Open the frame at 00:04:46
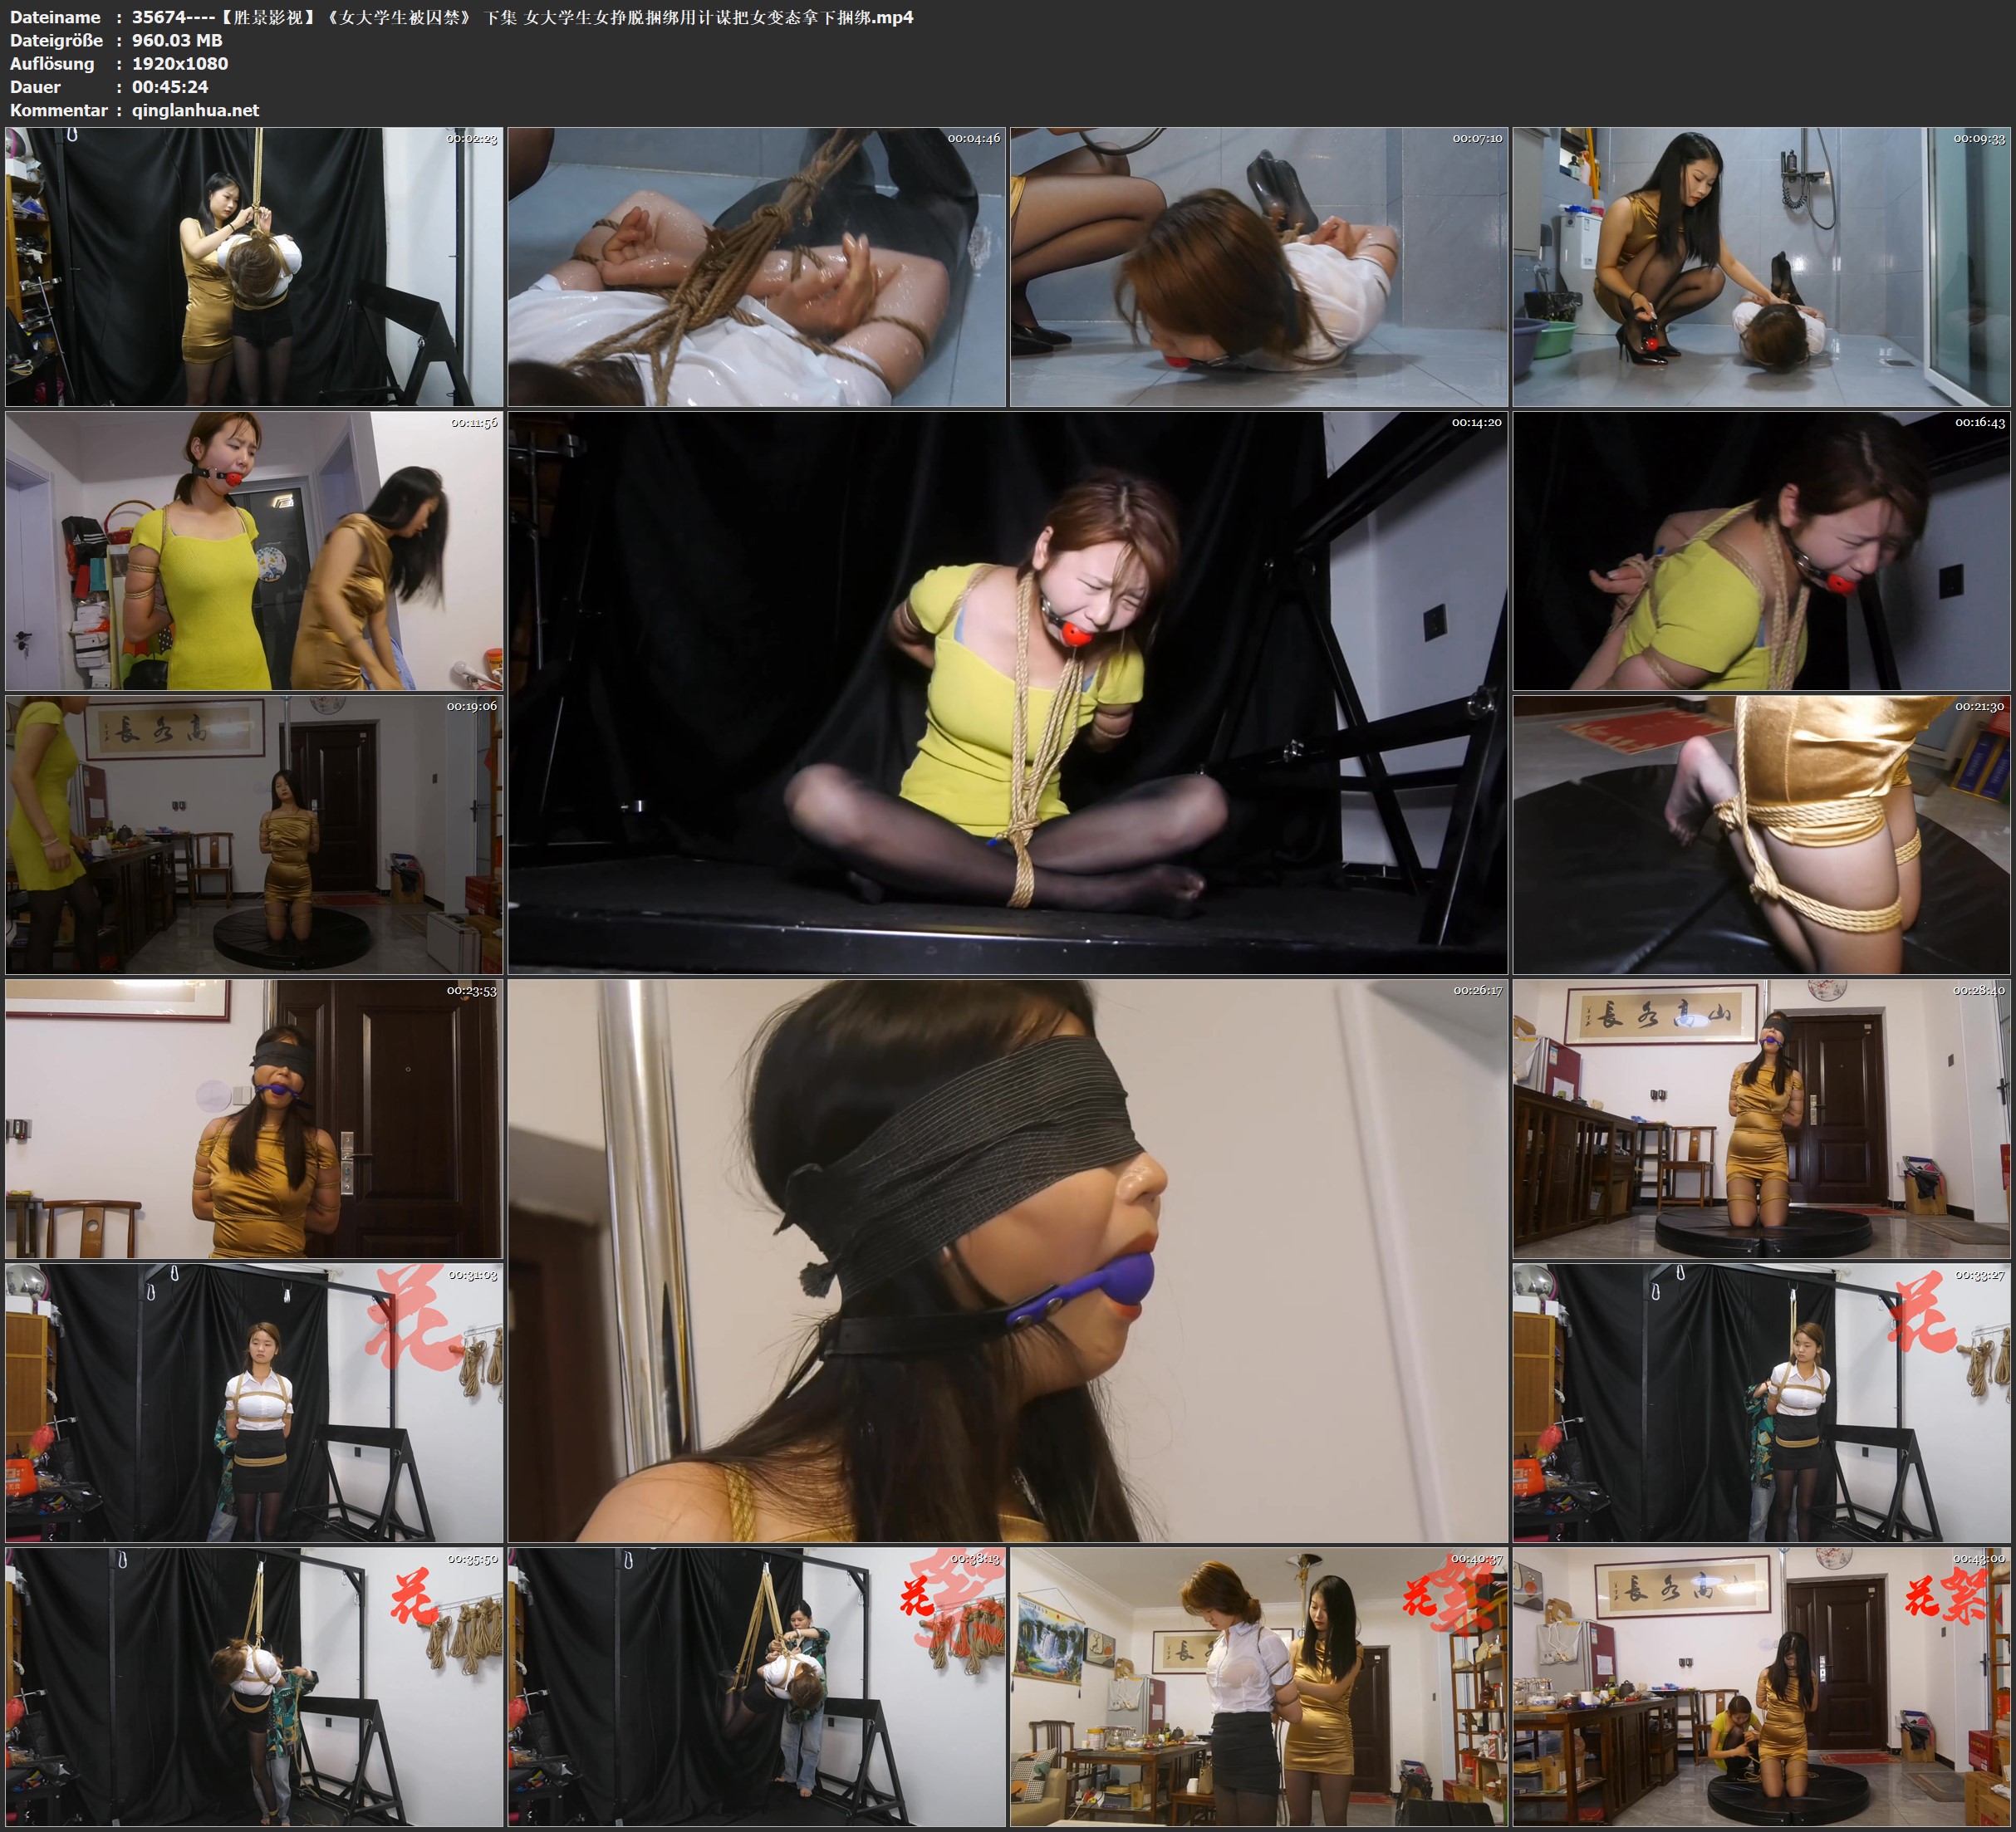This screenshot has width=2016, height=1832. 756,266
